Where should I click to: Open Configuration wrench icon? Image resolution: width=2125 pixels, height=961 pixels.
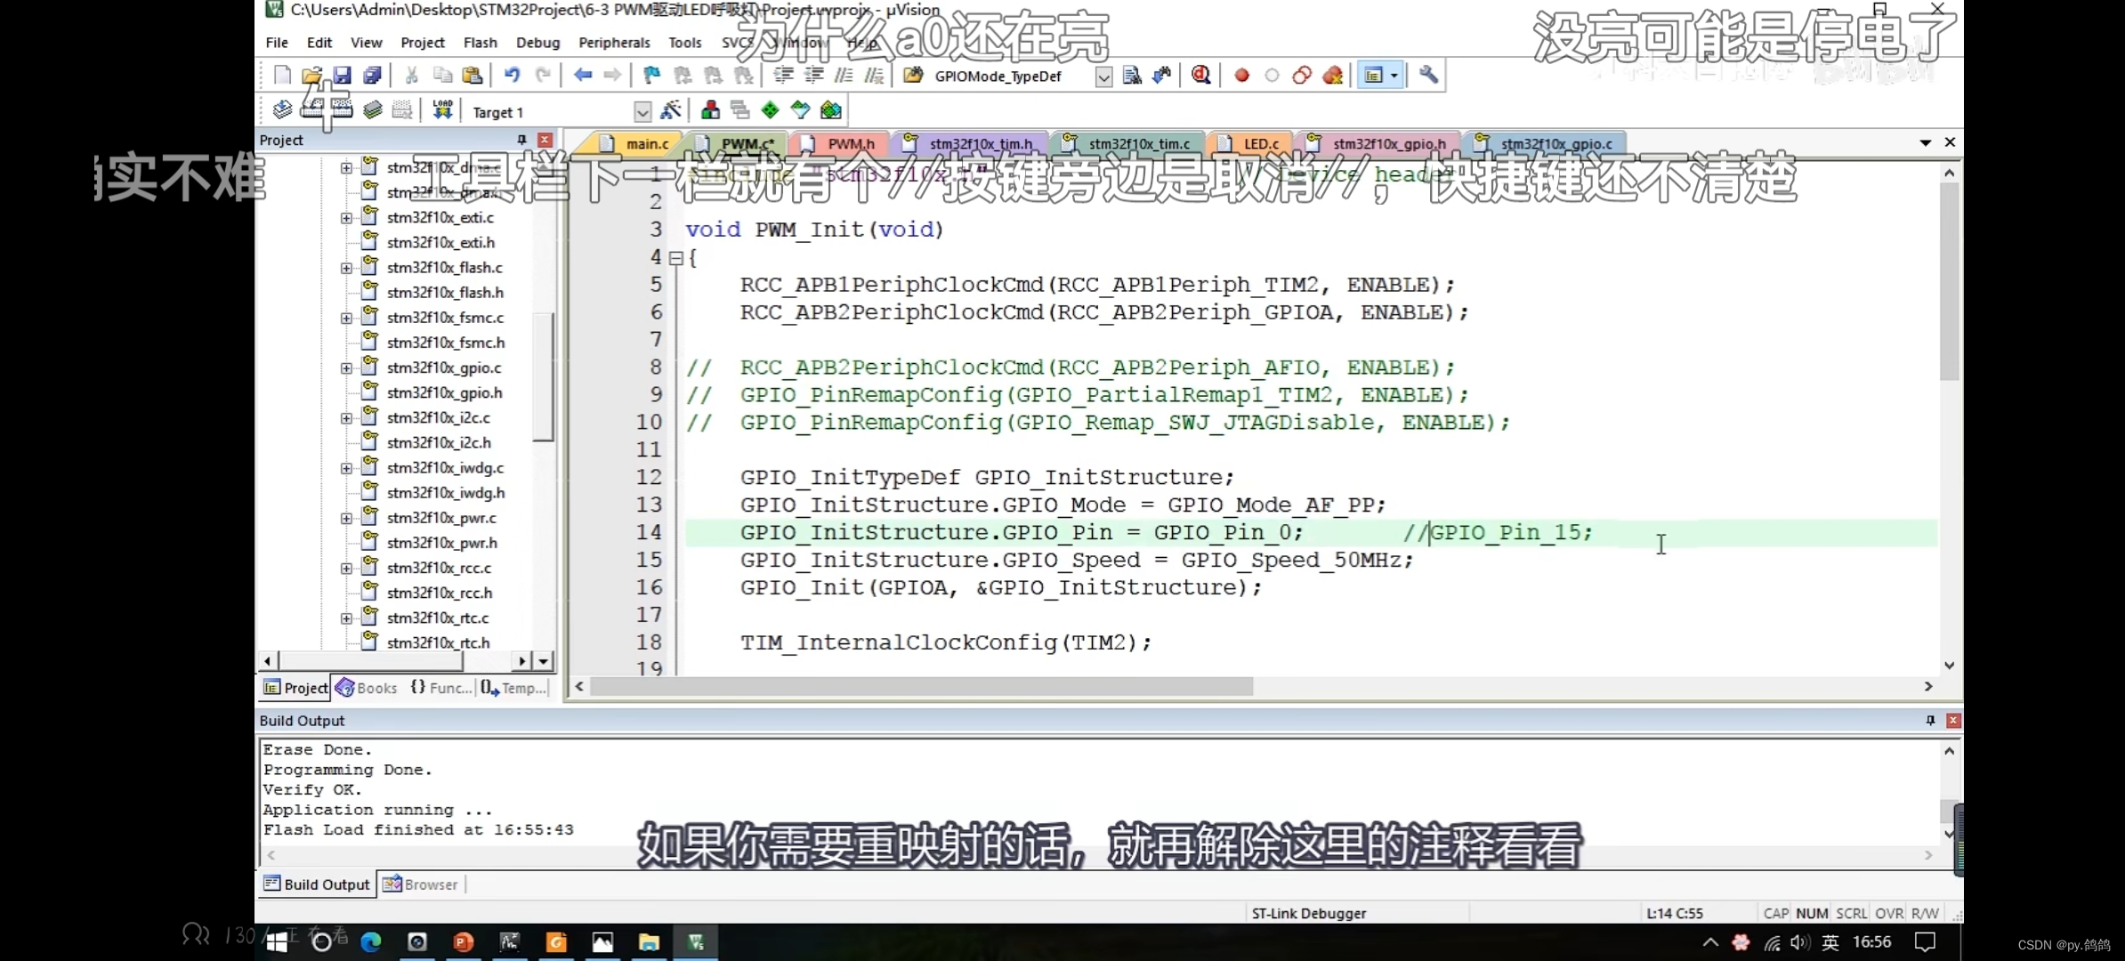point(1428,76)
